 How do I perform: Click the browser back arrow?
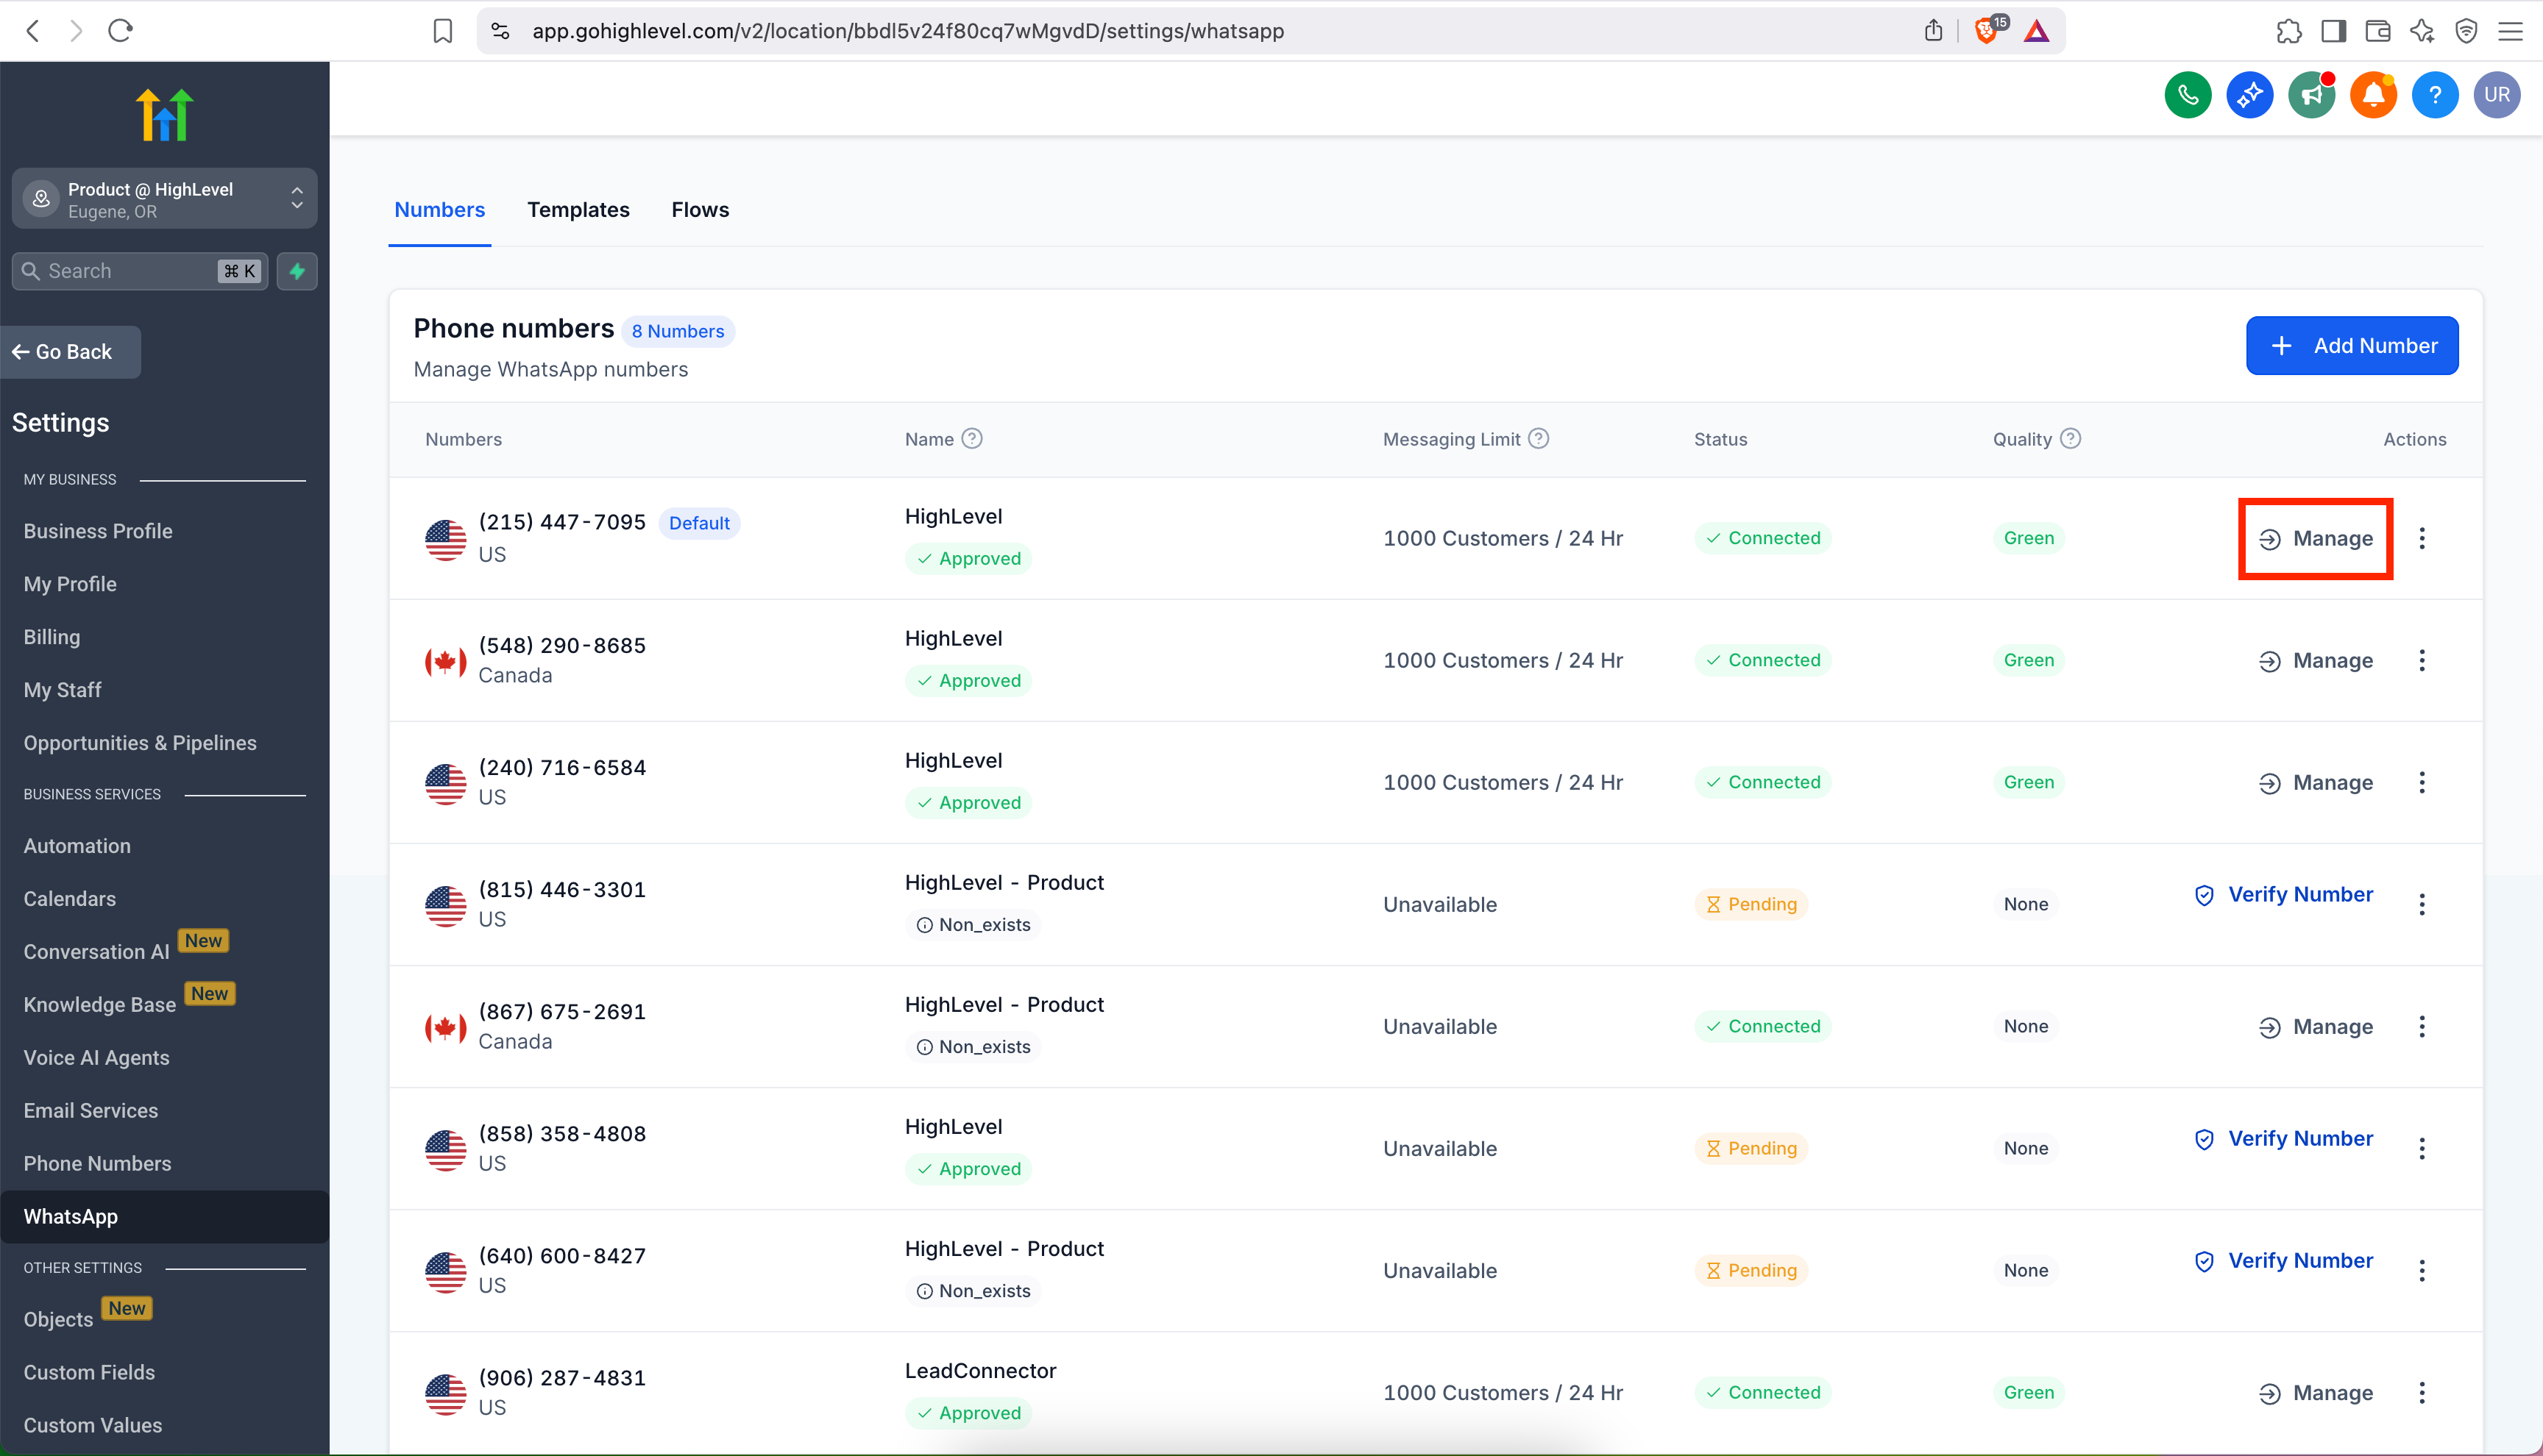coord(33,31)
